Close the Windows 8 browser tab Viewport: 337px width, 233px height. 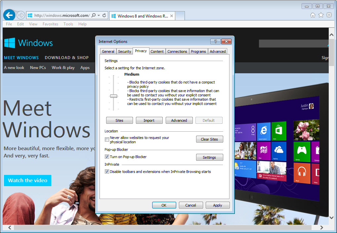point(172,16)
